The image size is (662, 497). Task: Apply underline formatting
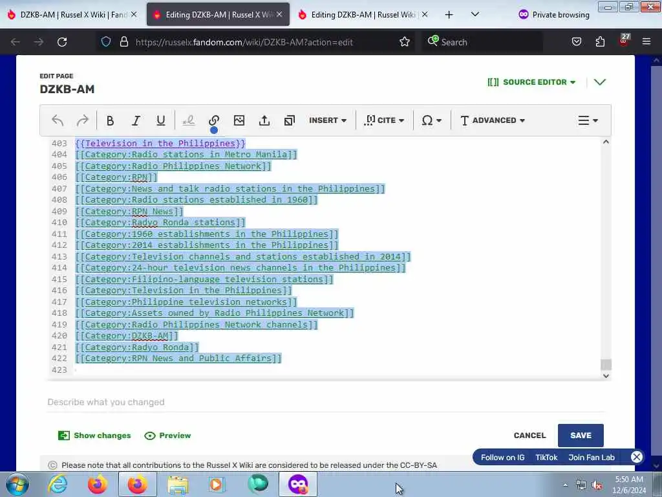tap(161, 120)
